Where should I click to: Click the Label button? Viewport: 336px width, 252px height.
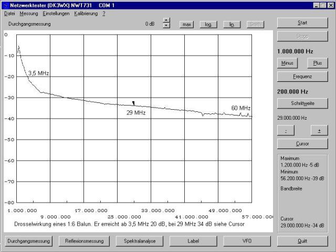(193, 241)
